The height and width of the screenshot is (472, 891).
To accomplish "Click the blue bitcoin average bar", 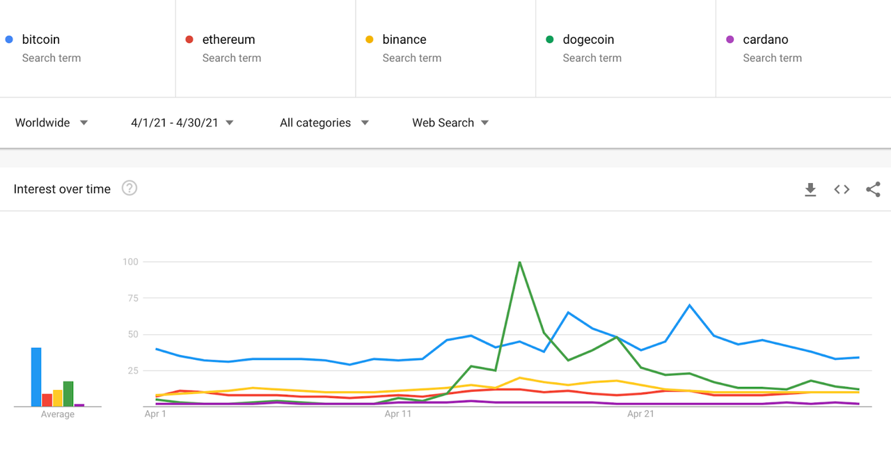I will coord(36,377).
